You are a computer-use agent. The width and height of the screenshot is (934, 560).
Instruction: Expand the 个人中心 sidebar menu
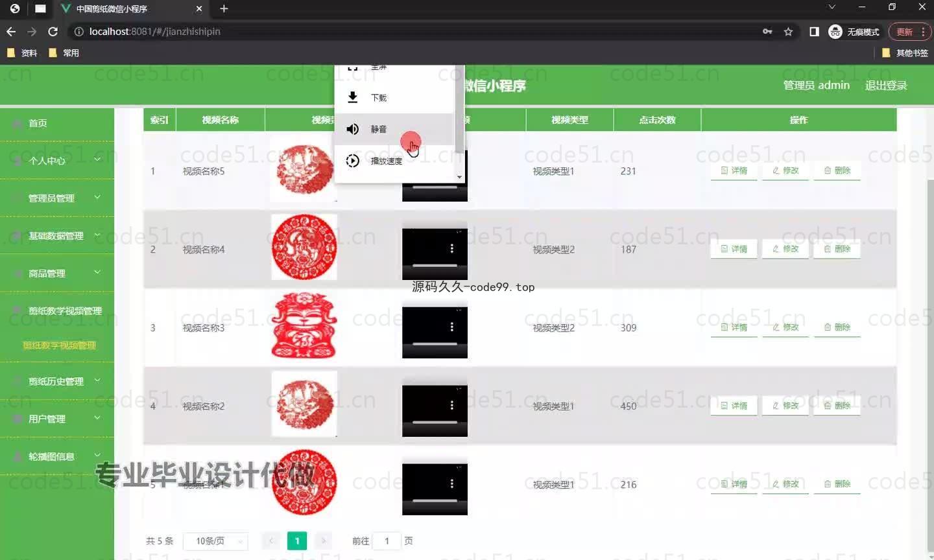click(57, 160)
